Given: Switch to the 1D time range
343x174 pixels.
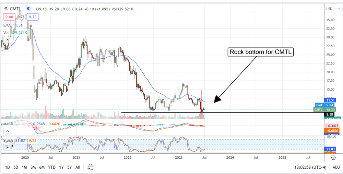Looking at the screenshot, I should [8, 167].
